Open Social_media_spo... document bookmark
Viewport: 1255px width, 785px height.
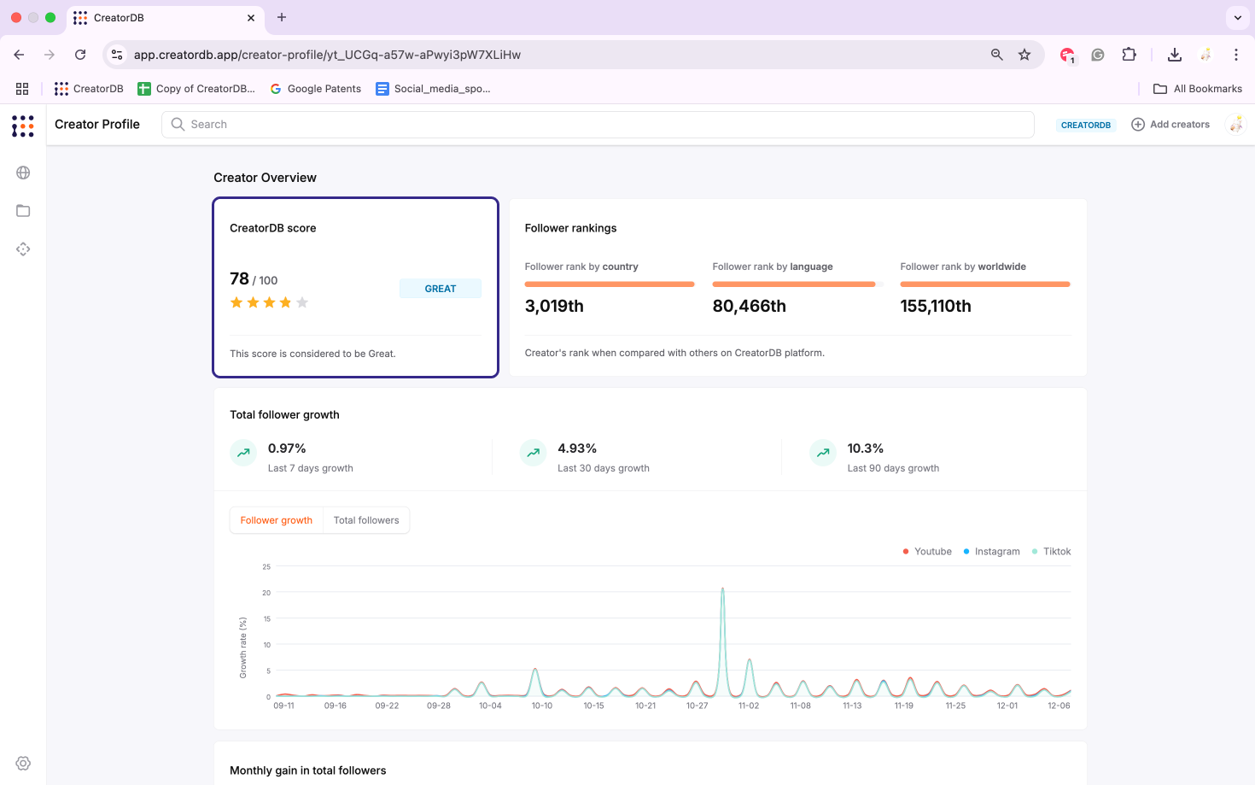[433, 89]
